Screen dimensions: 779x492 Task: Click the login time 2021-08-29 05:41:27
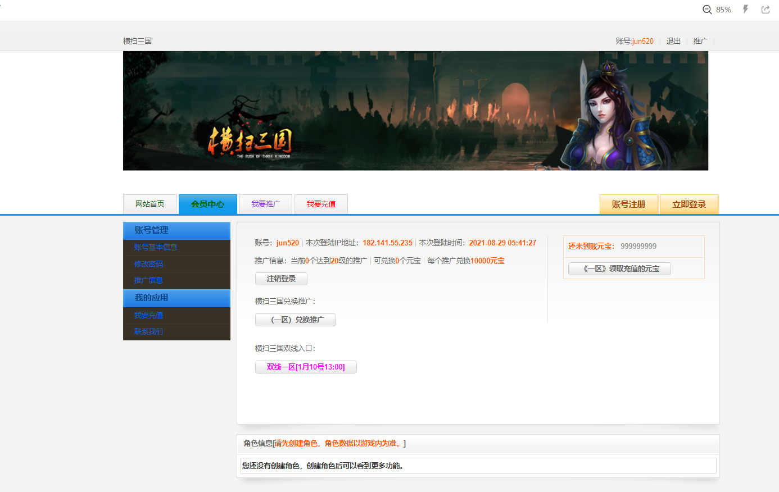(x=502, y=243)
